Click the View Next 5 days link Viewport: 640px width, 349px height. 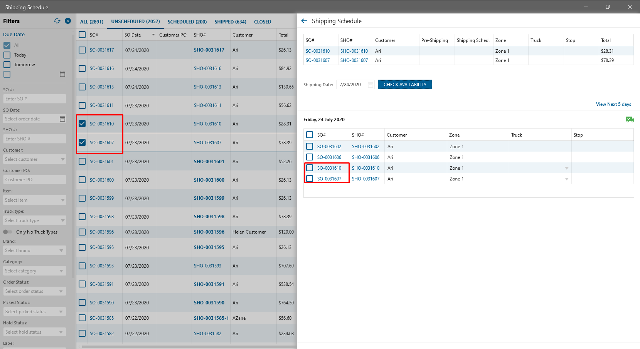(x=613, y=104)
